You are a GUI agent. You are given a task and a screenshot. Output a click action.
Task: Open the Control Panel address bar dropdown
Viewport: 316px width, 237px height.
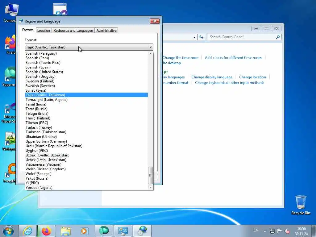point(194,37)
